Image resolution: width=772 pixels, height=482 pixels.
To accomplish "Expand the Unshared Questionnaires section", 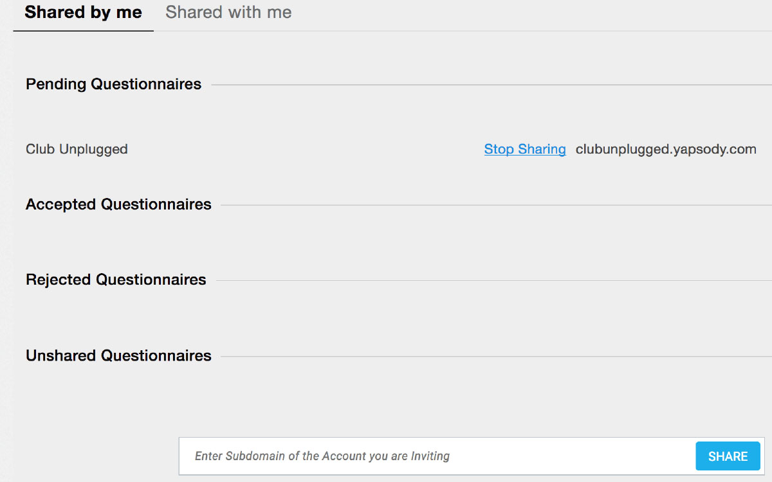I will pos(118,355).
